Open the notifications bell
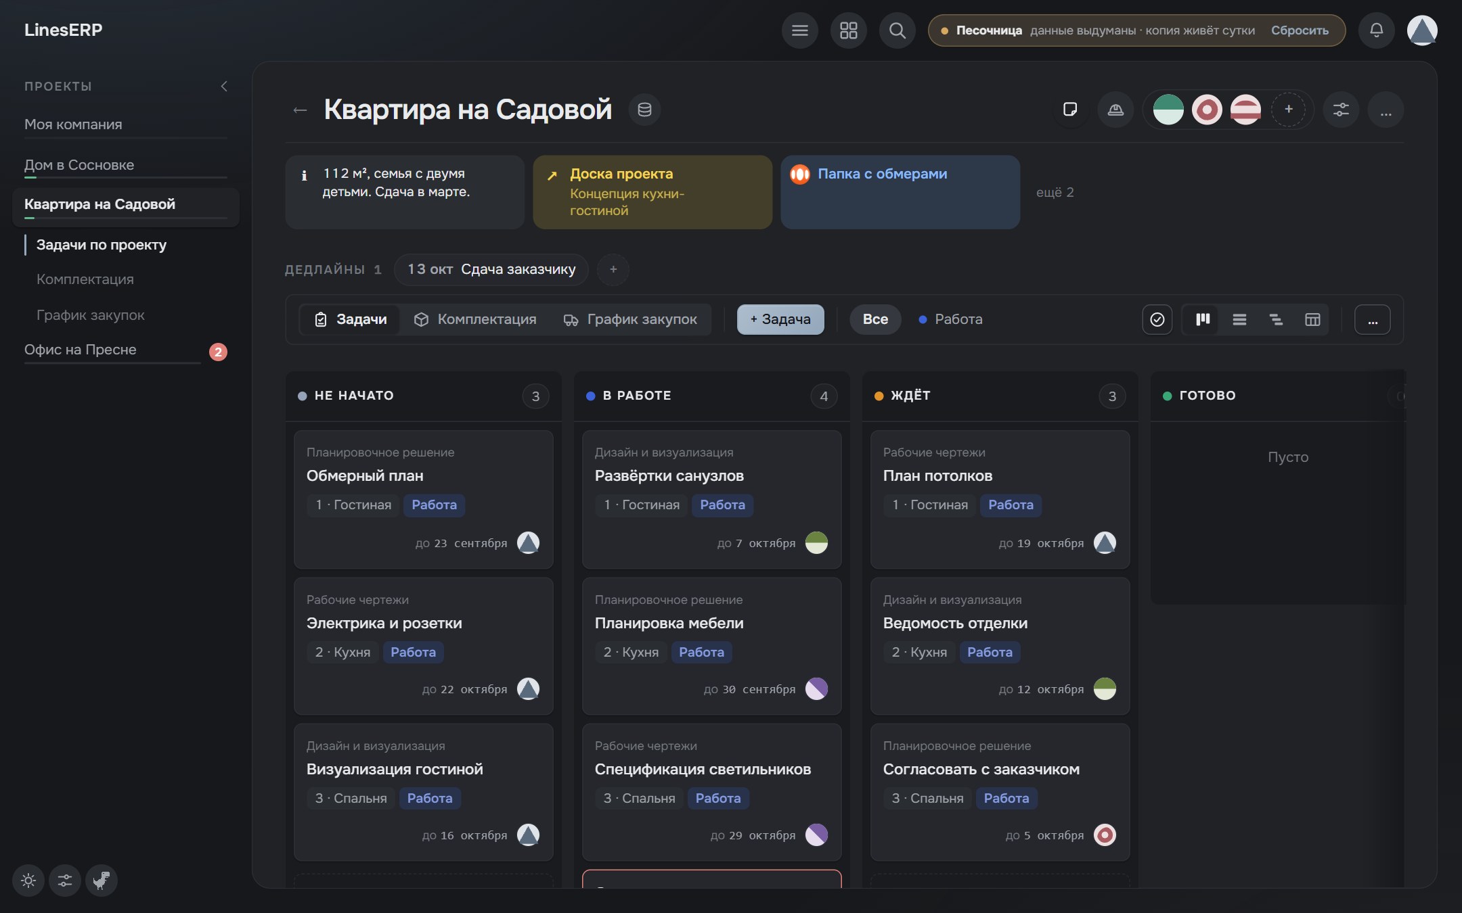Image resolution: width=1462 pixels, height=913 pixels. (1376, 30)
